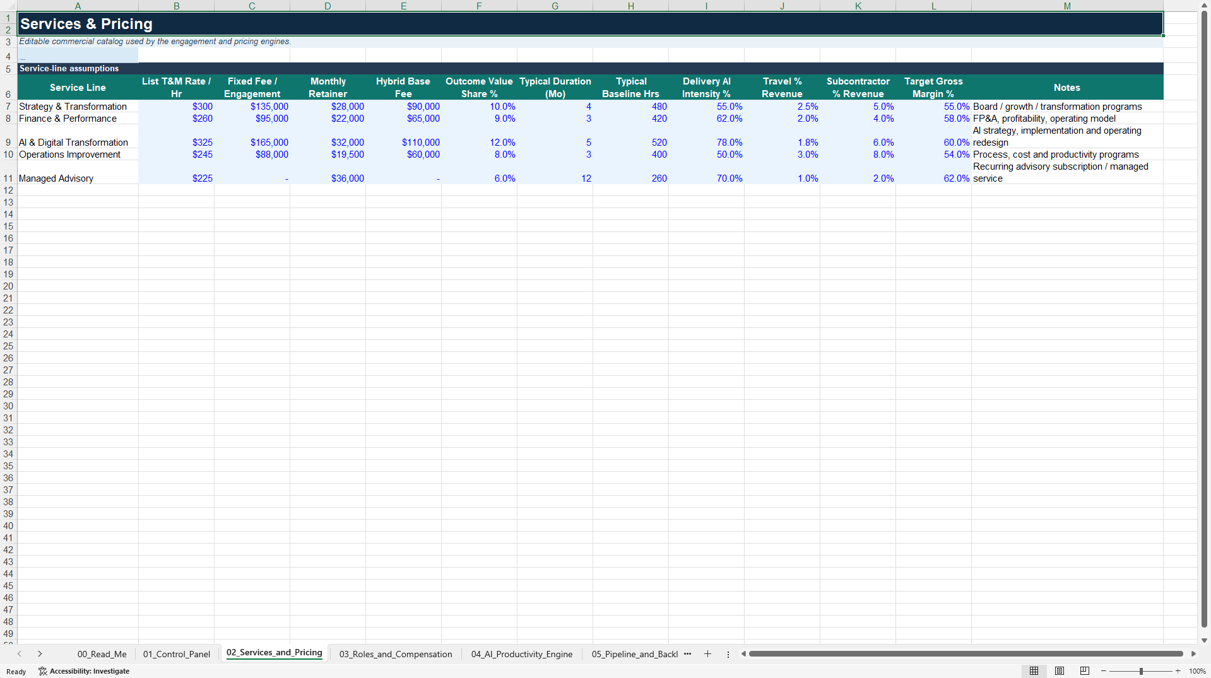Image resolution: width=1211 pixels, height=678 pixels.
Task: Show hidden sheet tabs ellipsis
Action: pos(687,654)
